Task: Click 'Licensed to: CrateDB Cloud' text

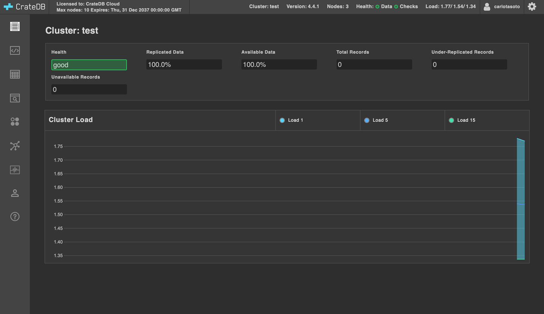Action: pyautogui.click(x=88, y=4)
